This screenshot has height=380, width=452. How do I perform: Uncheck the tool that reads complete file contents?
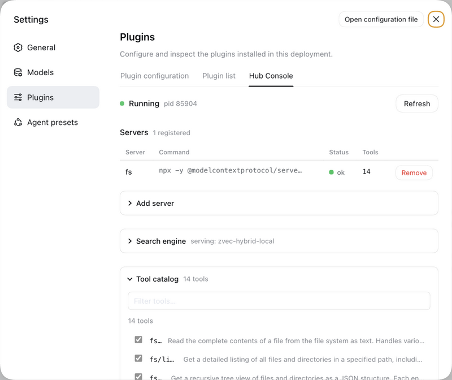(138, 340)
